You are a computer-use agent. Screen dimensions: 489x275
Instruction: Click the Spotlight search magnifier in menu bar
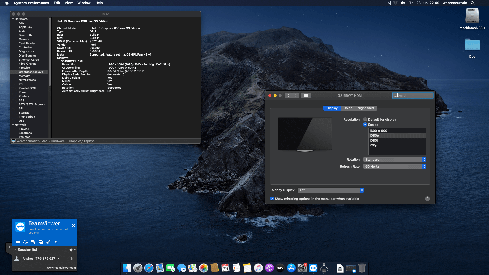473,3
